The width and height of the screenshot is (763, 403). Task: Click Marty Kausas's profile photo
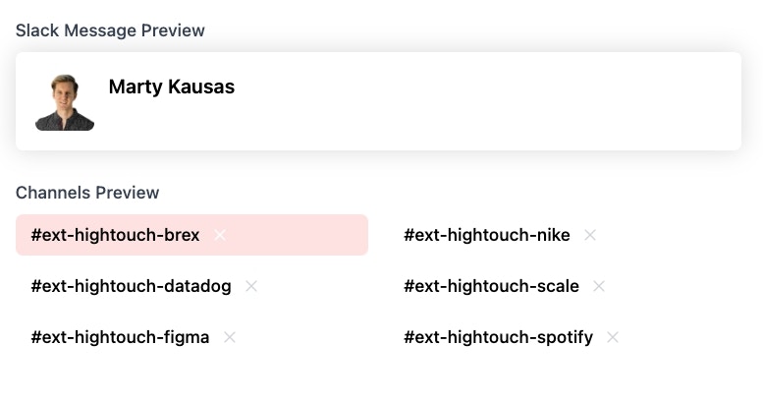(x=65, y=101)
